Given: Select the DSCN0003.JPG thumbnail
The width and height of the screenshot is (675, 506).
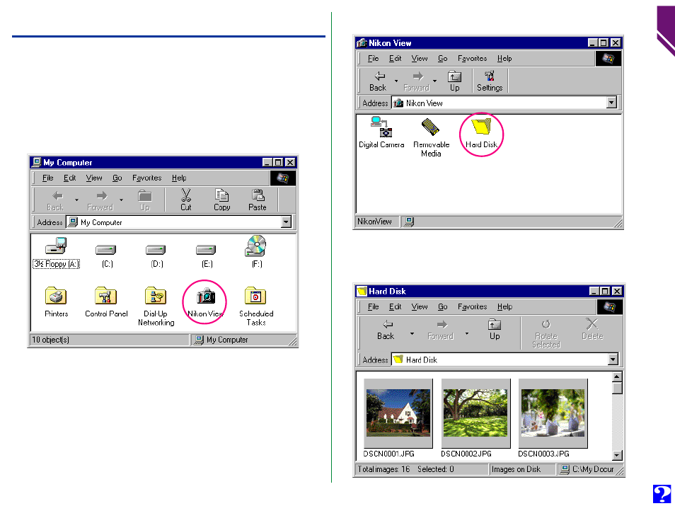Looking at the screenshot, I should point(553,413).
